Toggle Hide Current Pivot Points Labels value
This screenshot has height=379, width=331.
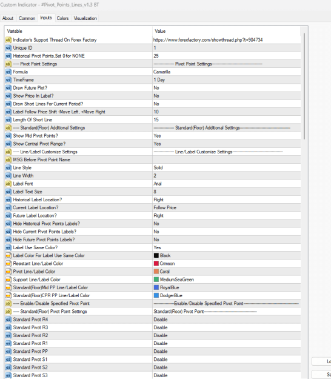tap(227, 231)
